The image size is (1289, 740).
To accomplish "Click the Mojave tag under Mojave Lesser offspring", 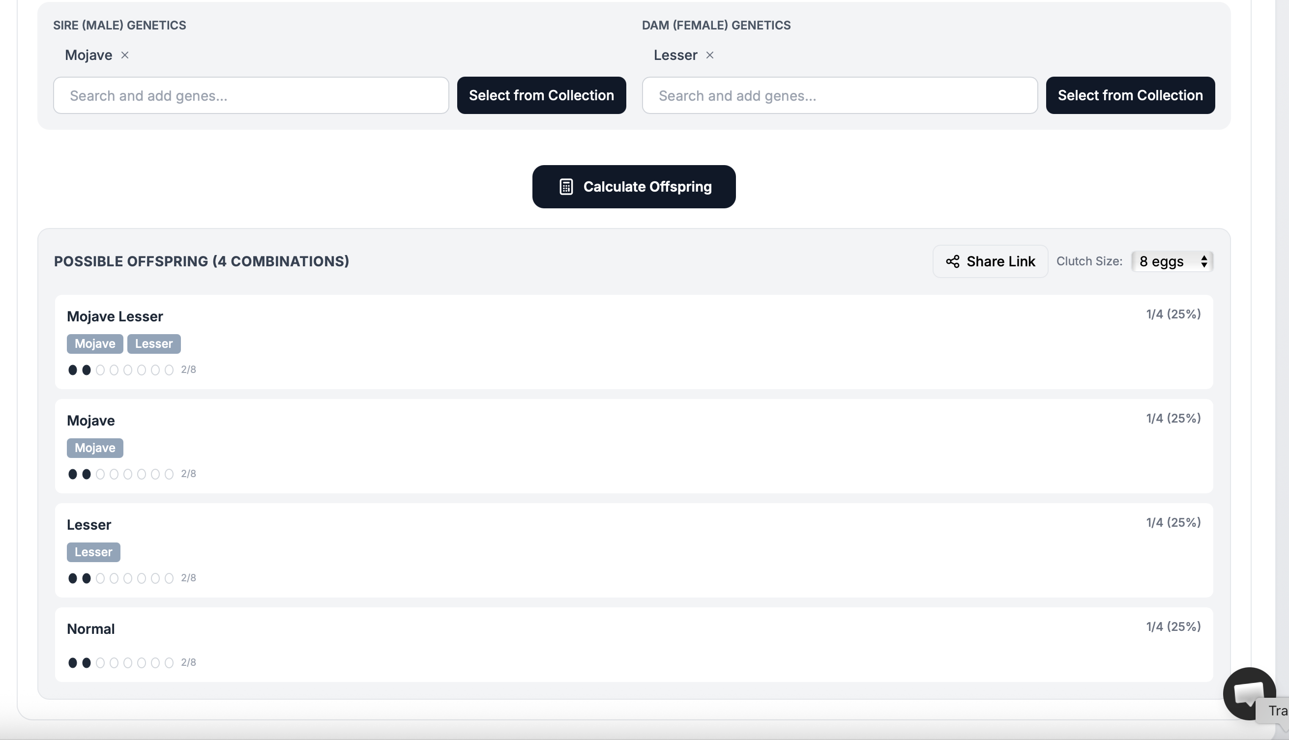I will [x=94, y=343].
